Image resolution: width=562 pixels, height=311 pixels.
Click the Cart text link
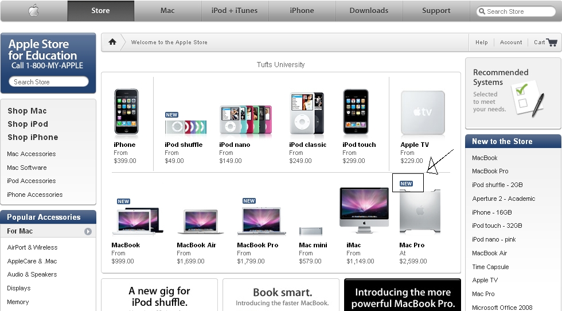tap(539, 42)
